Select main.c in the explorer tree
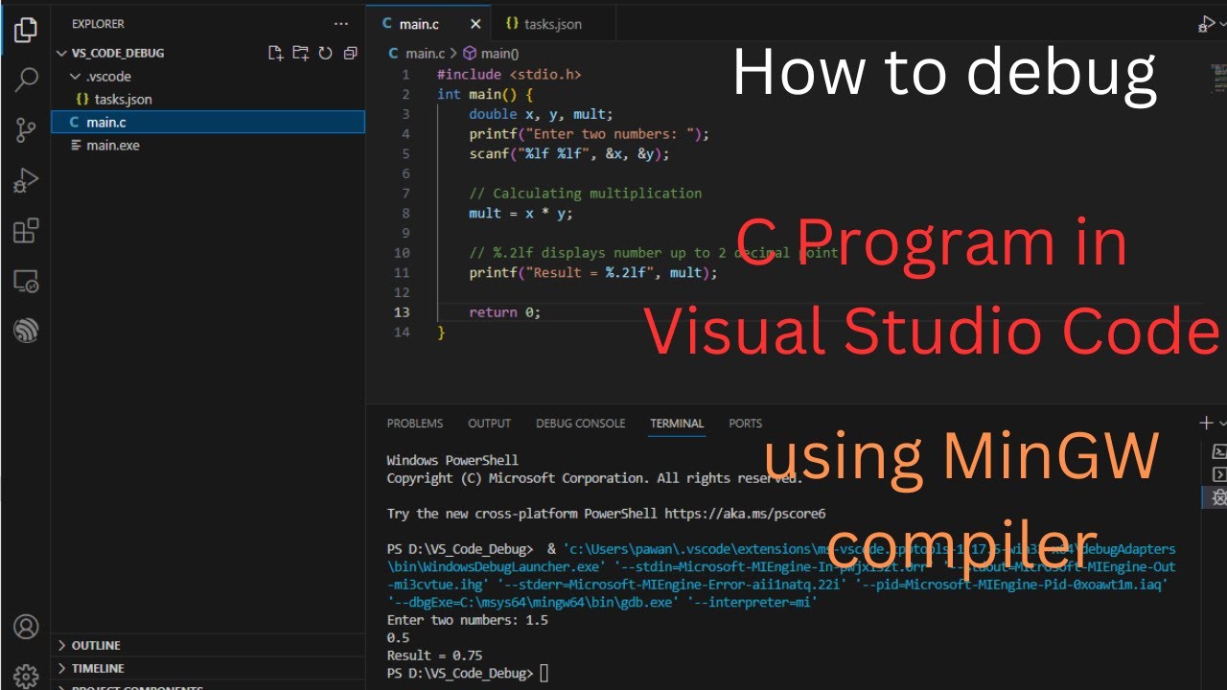The height and width of the screenshot is (690, 1227). [208, 122]
